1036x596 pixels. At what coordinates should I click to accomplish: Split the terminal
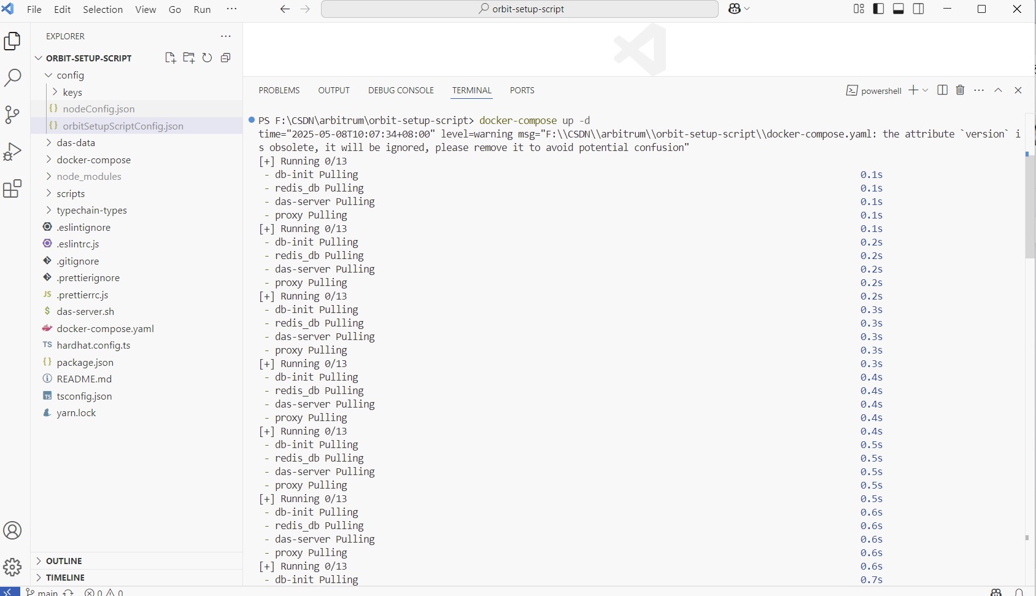tap(943, 90)
